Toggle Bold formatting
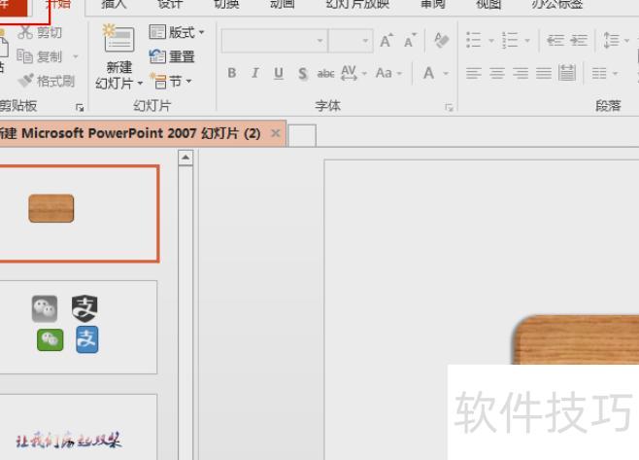Image resolution: width=639 pixels, height=460 pixels. [232, 73]
